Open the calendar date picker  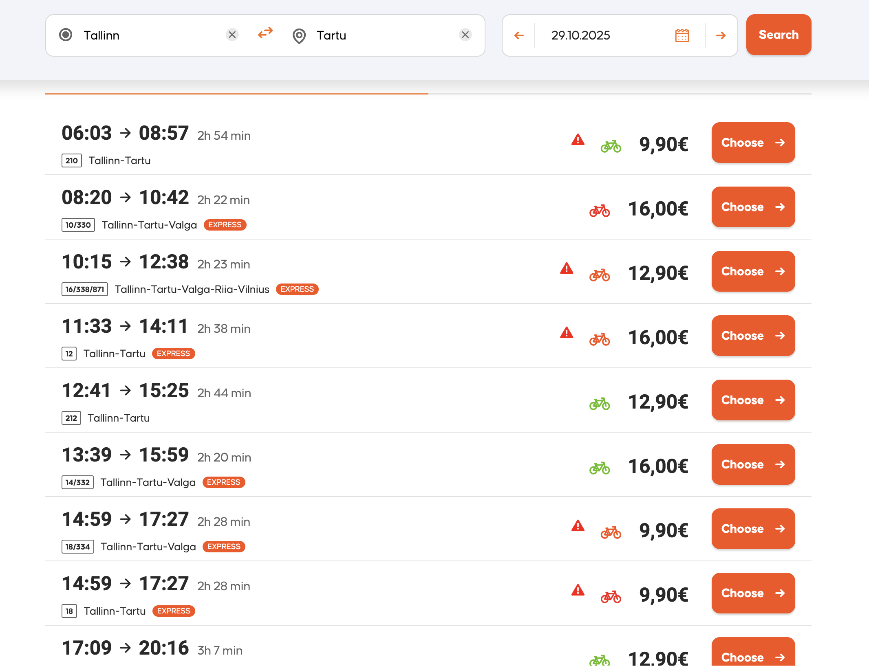coord(682,35)
